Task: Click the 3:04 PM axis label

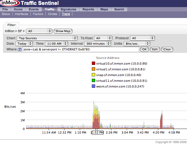Action: click(127, 132)
